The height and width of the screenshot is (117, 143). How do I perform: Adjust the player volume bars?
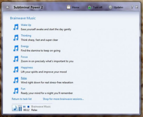tap(20, 108)
